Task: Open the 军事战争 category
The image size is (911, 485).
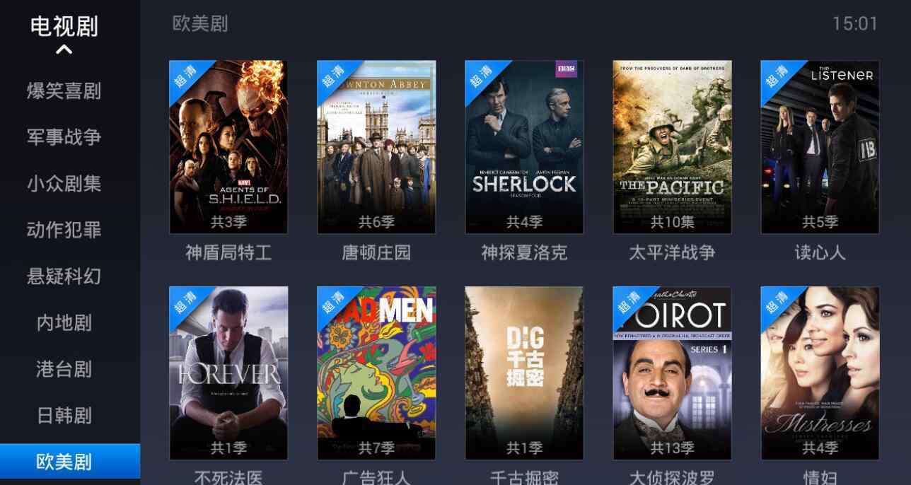Action: (x=64, y=137)
